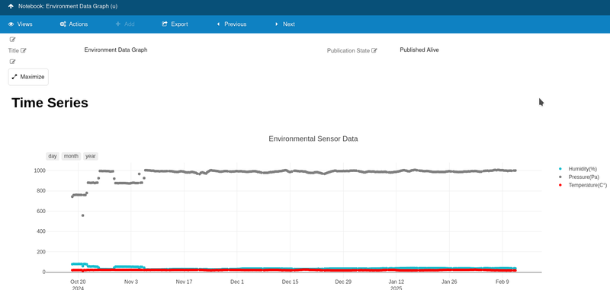Click the Pressure gray legend marker
Image resolution: width=610 pixels, height=290 pixels.
[x=560, y=177]
